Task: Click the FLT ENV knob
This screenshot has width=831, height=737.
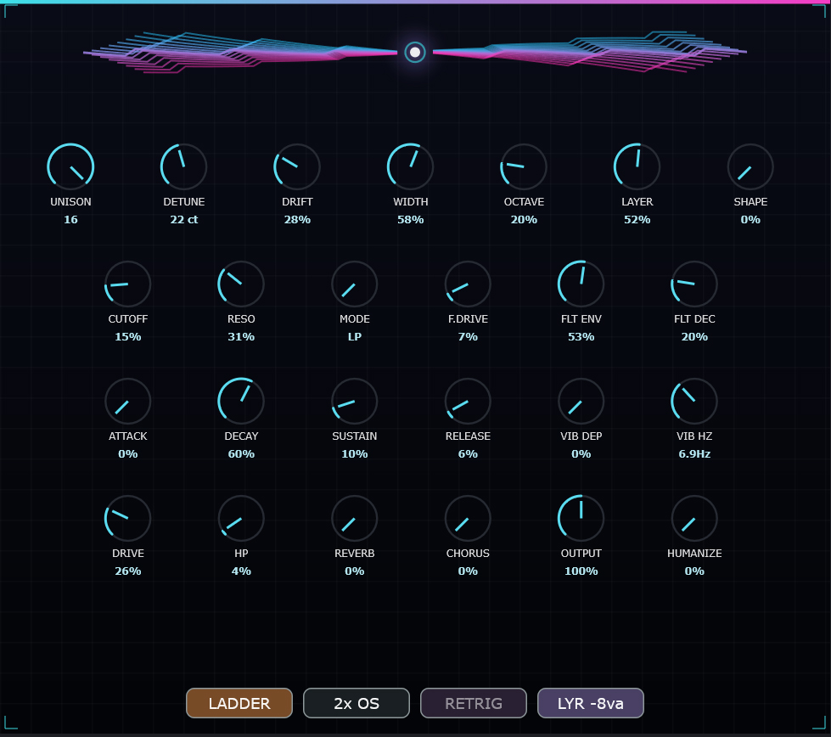Action: click(x=581, y=284)
